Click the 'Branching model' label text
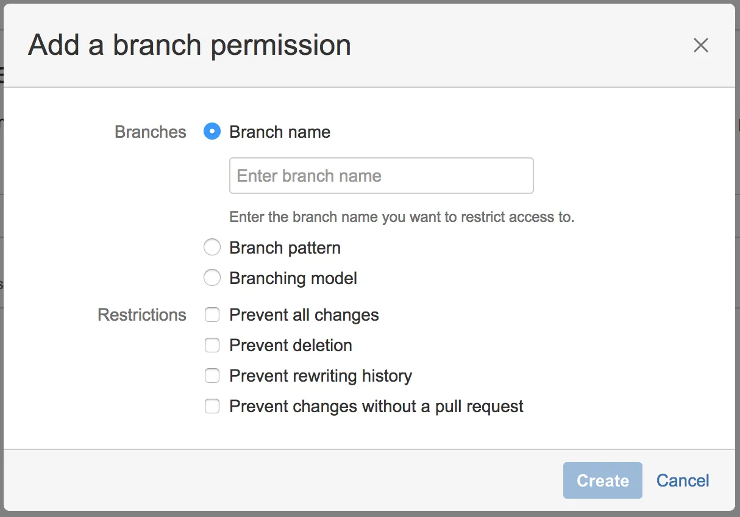Image resolution: width=740 pixels, height=517 pixels. pos(293,278)
